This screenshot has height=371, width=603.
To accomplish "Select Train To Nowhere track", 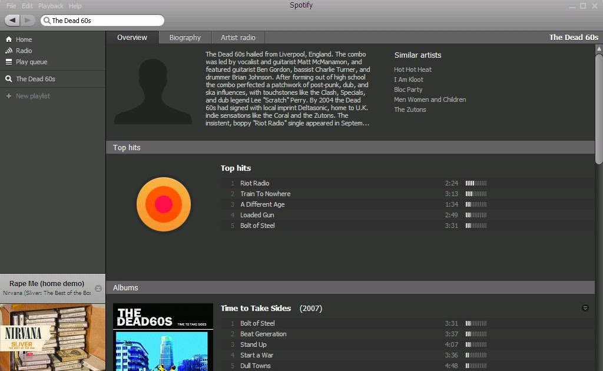I will [x=266, y=194].
